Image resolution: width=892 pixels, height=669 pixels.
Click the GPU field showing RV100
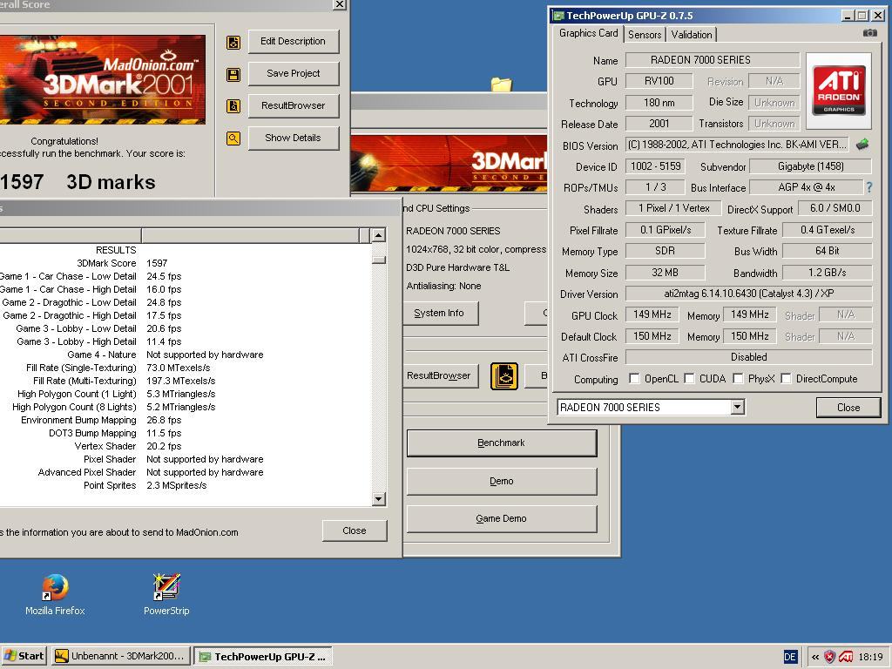click(x=659, y=81)
